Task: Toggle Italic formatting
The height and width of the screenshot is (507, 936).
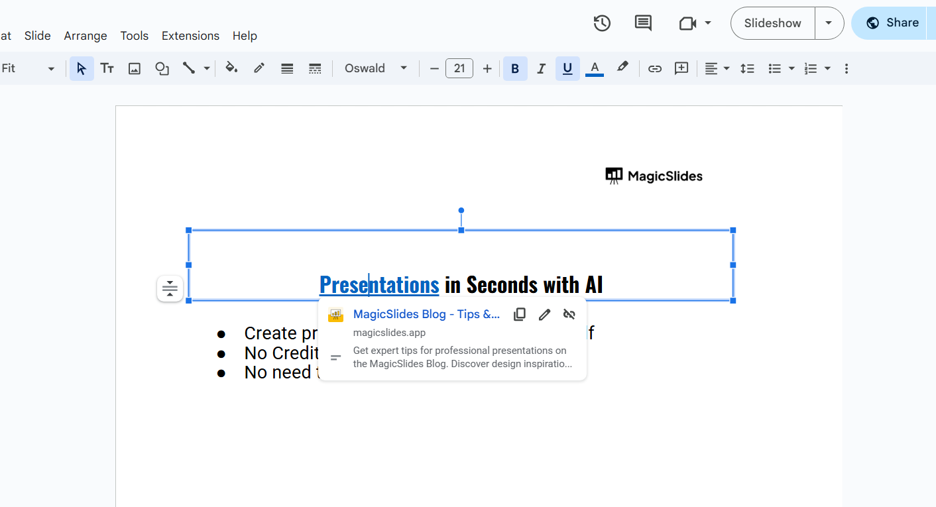Action: click(x=541, y=68)
